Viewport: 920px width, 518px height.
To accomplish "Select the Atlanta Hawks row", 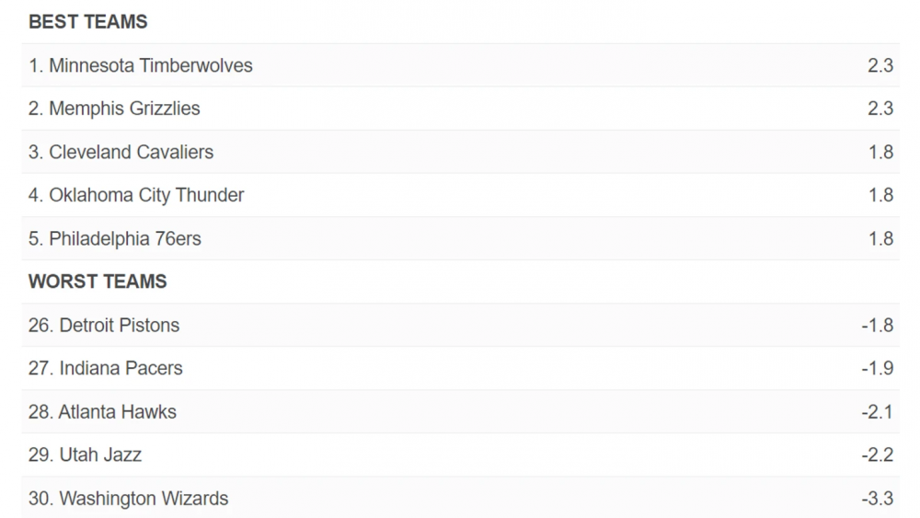I will 117,411.
